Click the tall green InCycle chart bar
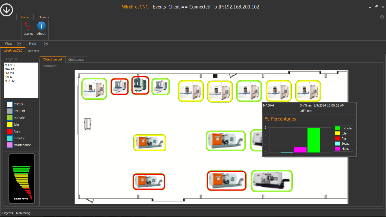The image size is (386, 217). (x=314, y=140)
